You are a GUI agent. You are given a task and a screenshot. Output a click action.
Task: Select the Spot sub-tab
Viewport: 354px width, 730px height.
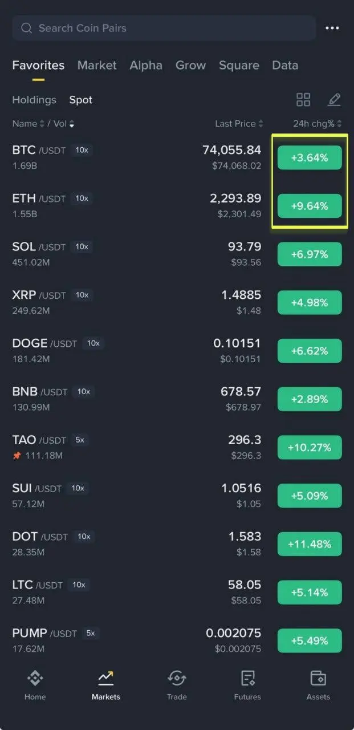[x=81, y=100]
